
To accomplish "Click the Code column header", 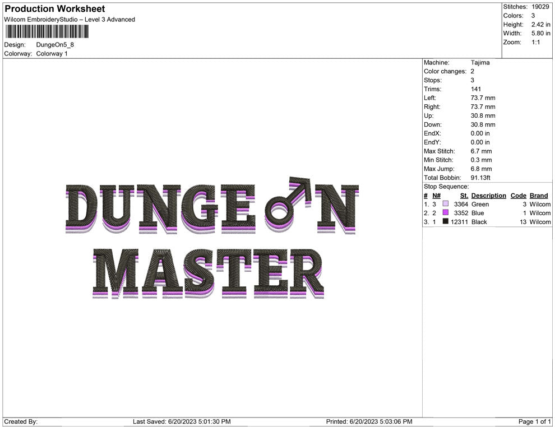I will [x=518, y=195].
